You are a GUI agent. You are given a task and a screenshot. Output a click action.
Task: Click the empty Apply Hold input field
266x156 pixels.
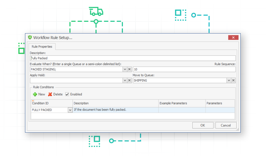[76, 80]
